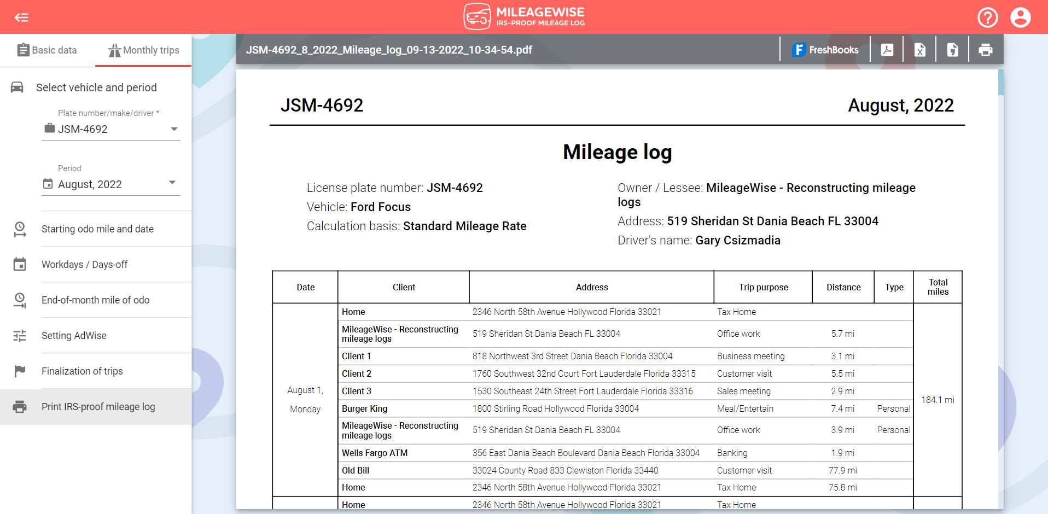Click the 'Standard Mileage Rate' value
1048x514 pixels.
[465, 226]
